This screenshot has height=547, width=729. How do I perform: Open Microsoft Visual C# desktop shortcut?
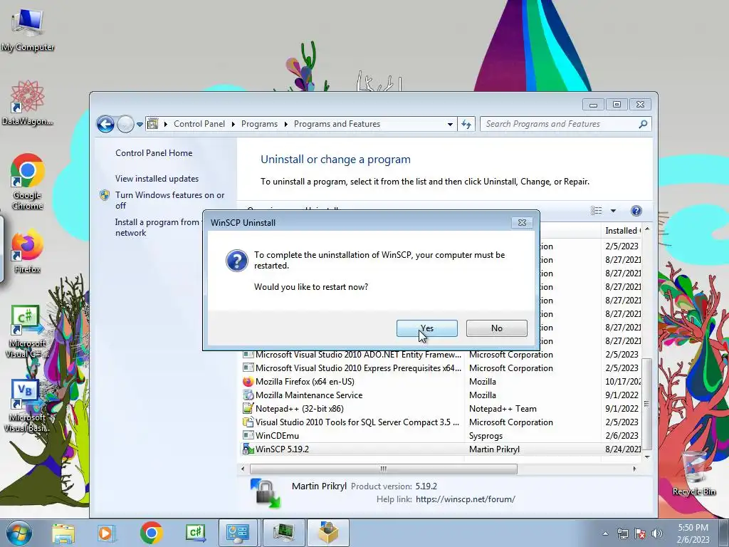27,331
